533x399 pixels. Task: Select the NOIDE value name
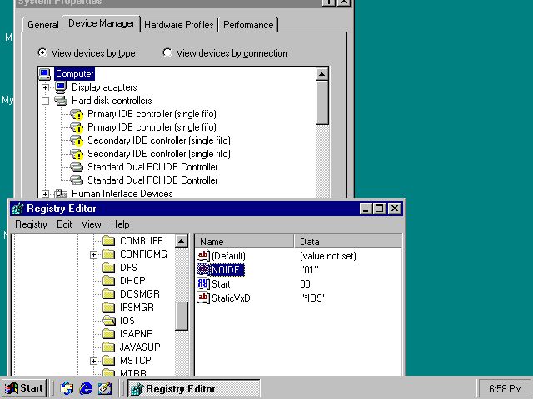(x=227, y=269)
